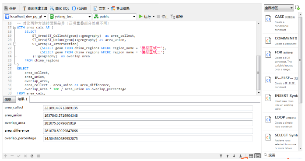The width and height of the screenshot is (305, 161).
Task: Click the overlap_area value field
Action: [x=148, y=123]
